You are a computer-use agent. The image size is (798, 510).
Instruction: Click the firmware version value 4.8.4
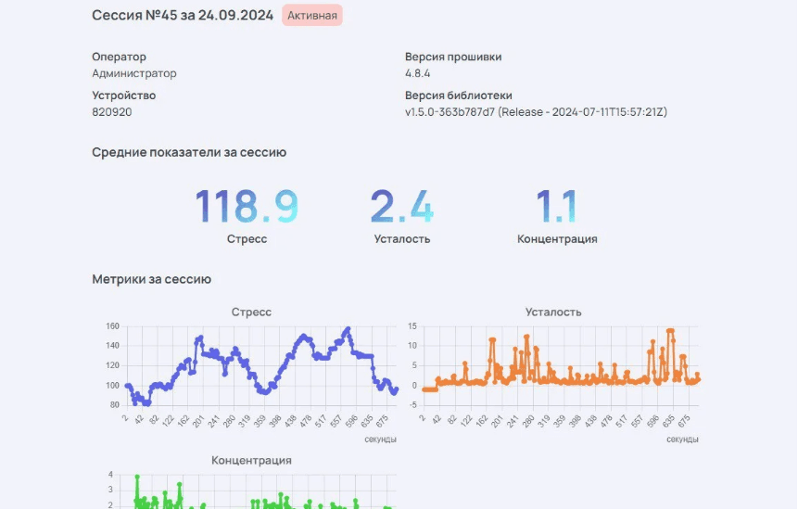click(x=417, y=73)
